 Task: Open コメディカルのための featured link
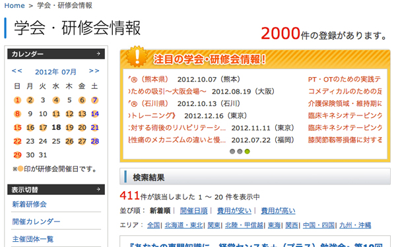point(345,92)
